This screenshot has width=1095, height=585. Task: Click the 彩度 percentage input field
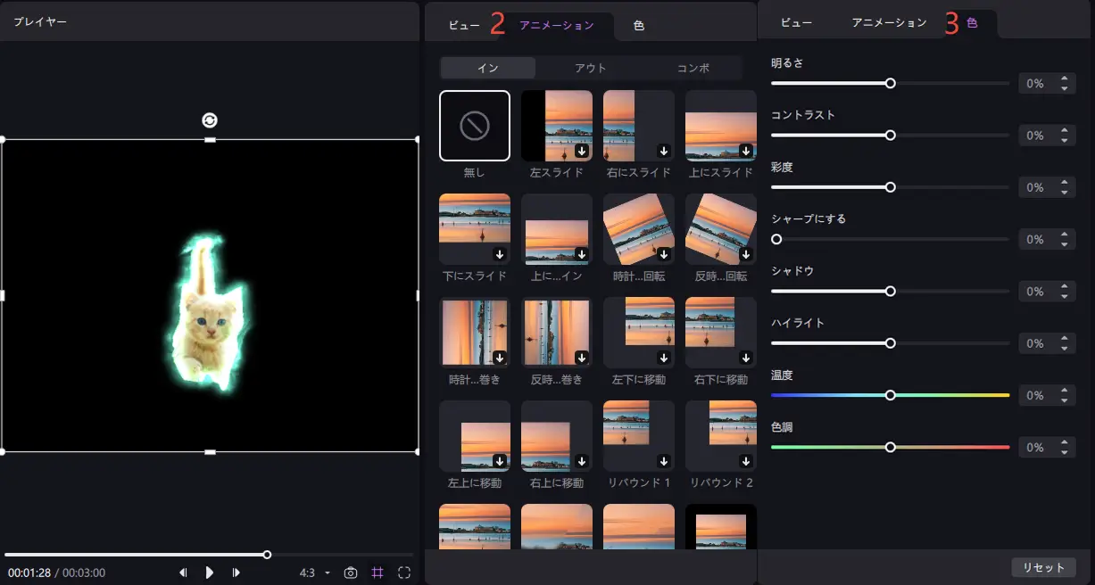[1035, 187]
